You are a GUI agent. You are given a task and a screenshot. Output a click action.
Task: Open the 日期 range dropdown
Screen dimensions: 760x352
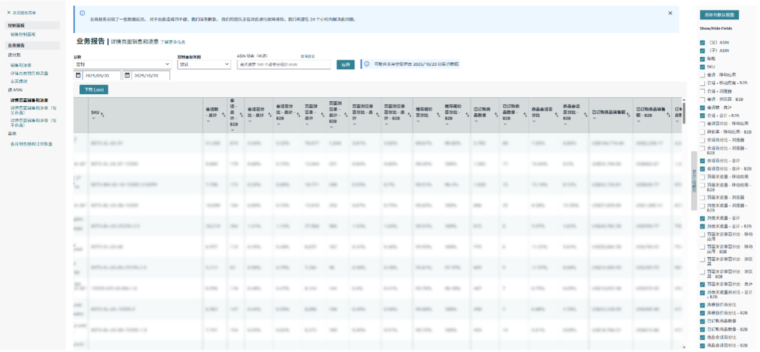(122, 64)
